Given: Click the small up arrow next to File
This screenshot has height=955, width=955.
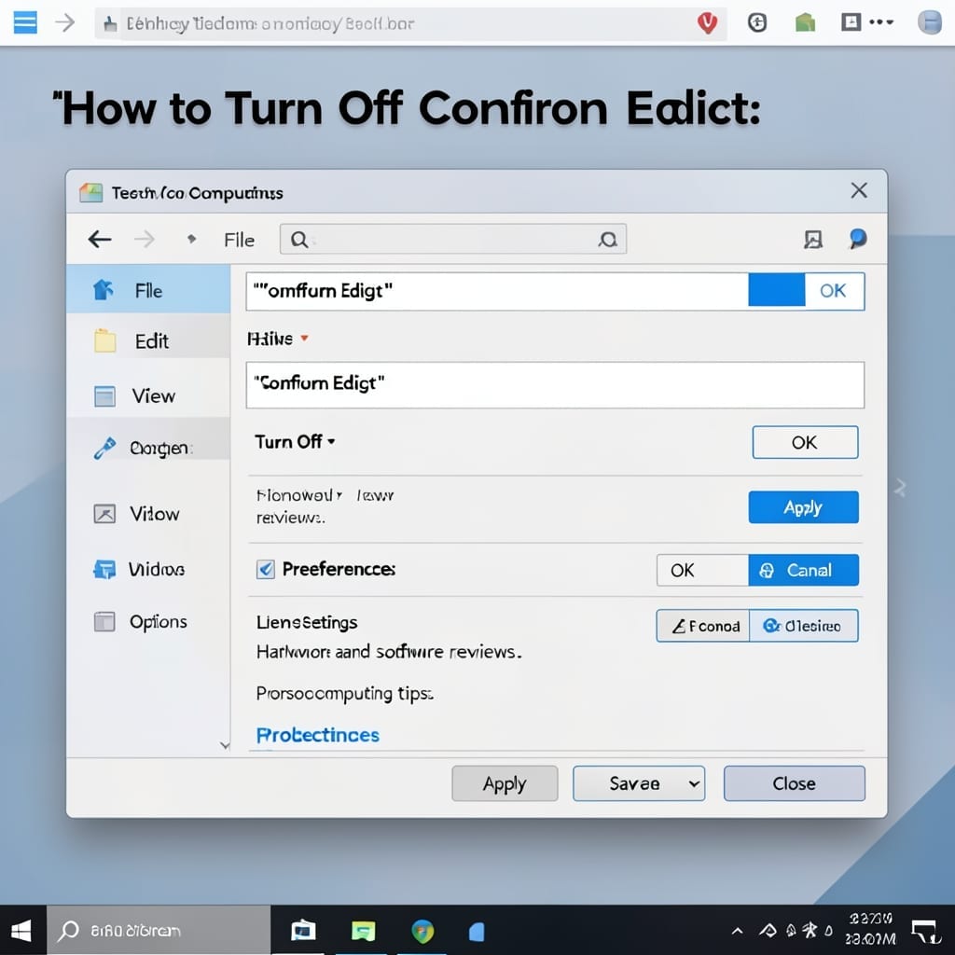Looking at the screenshot, I should (x=191, y=239).
